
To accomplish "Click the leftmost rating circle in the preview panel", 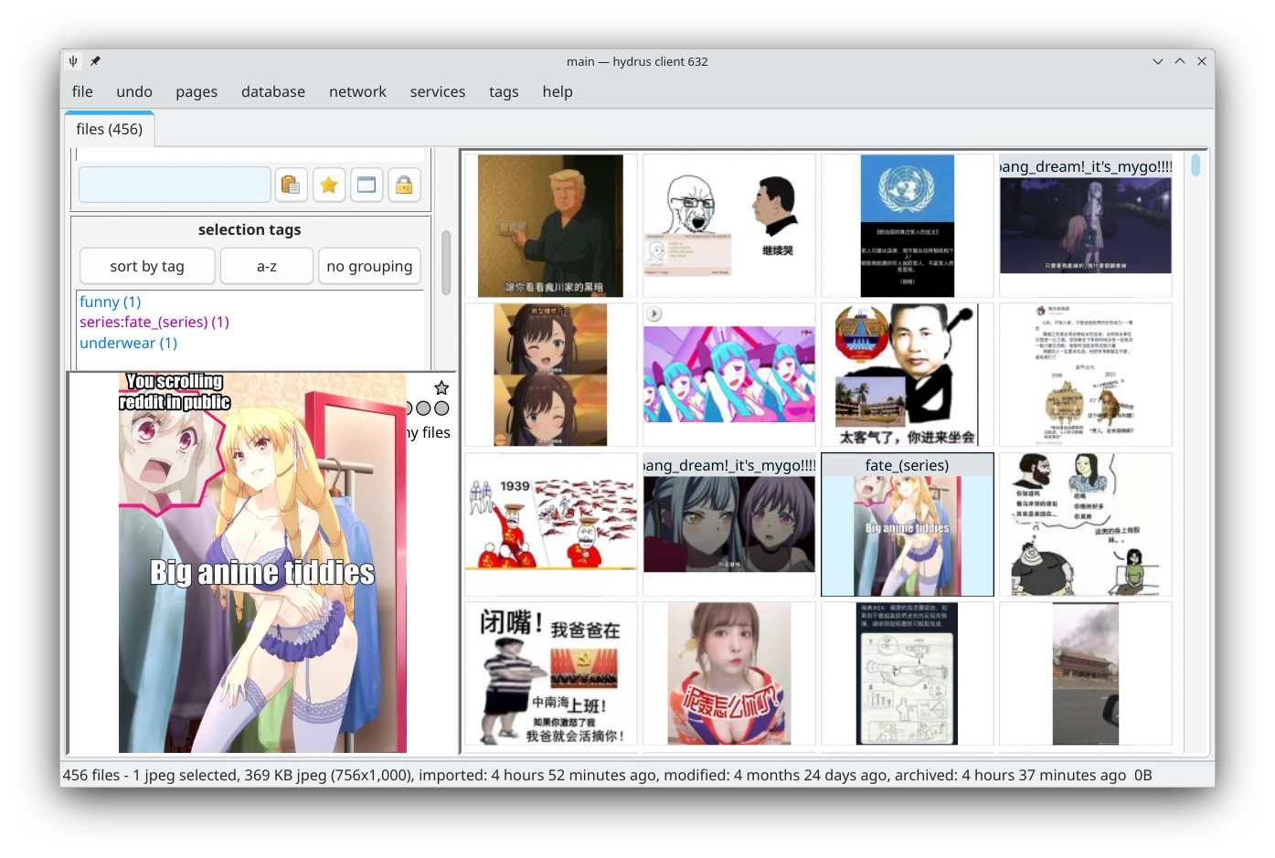I will point(409,408).
